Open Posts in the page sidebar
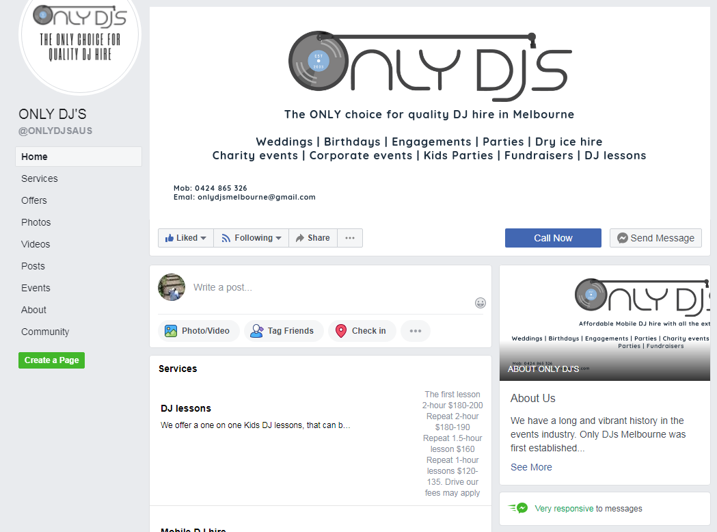The height and width of the screenshot is (532, 717). (x=33, y=266)
